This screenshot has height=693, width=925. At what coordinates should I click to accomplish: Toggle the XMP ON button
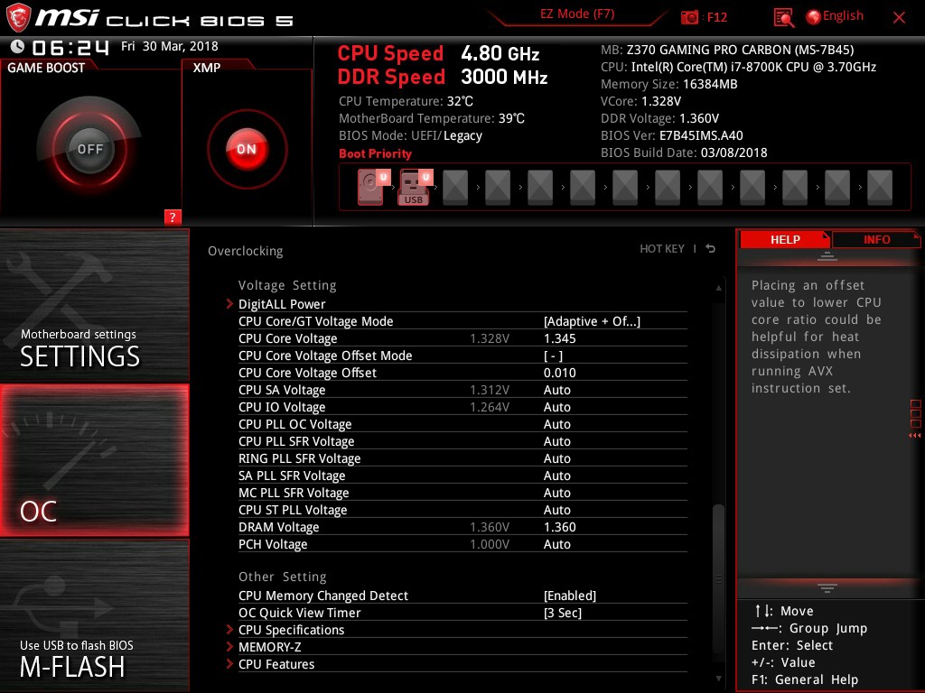247,149
